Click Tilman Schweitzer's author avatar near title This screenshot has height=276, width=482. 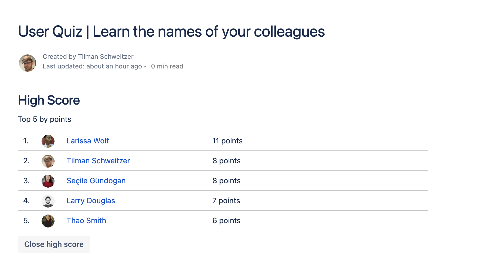pyautogui.click(x=28, y=63)
